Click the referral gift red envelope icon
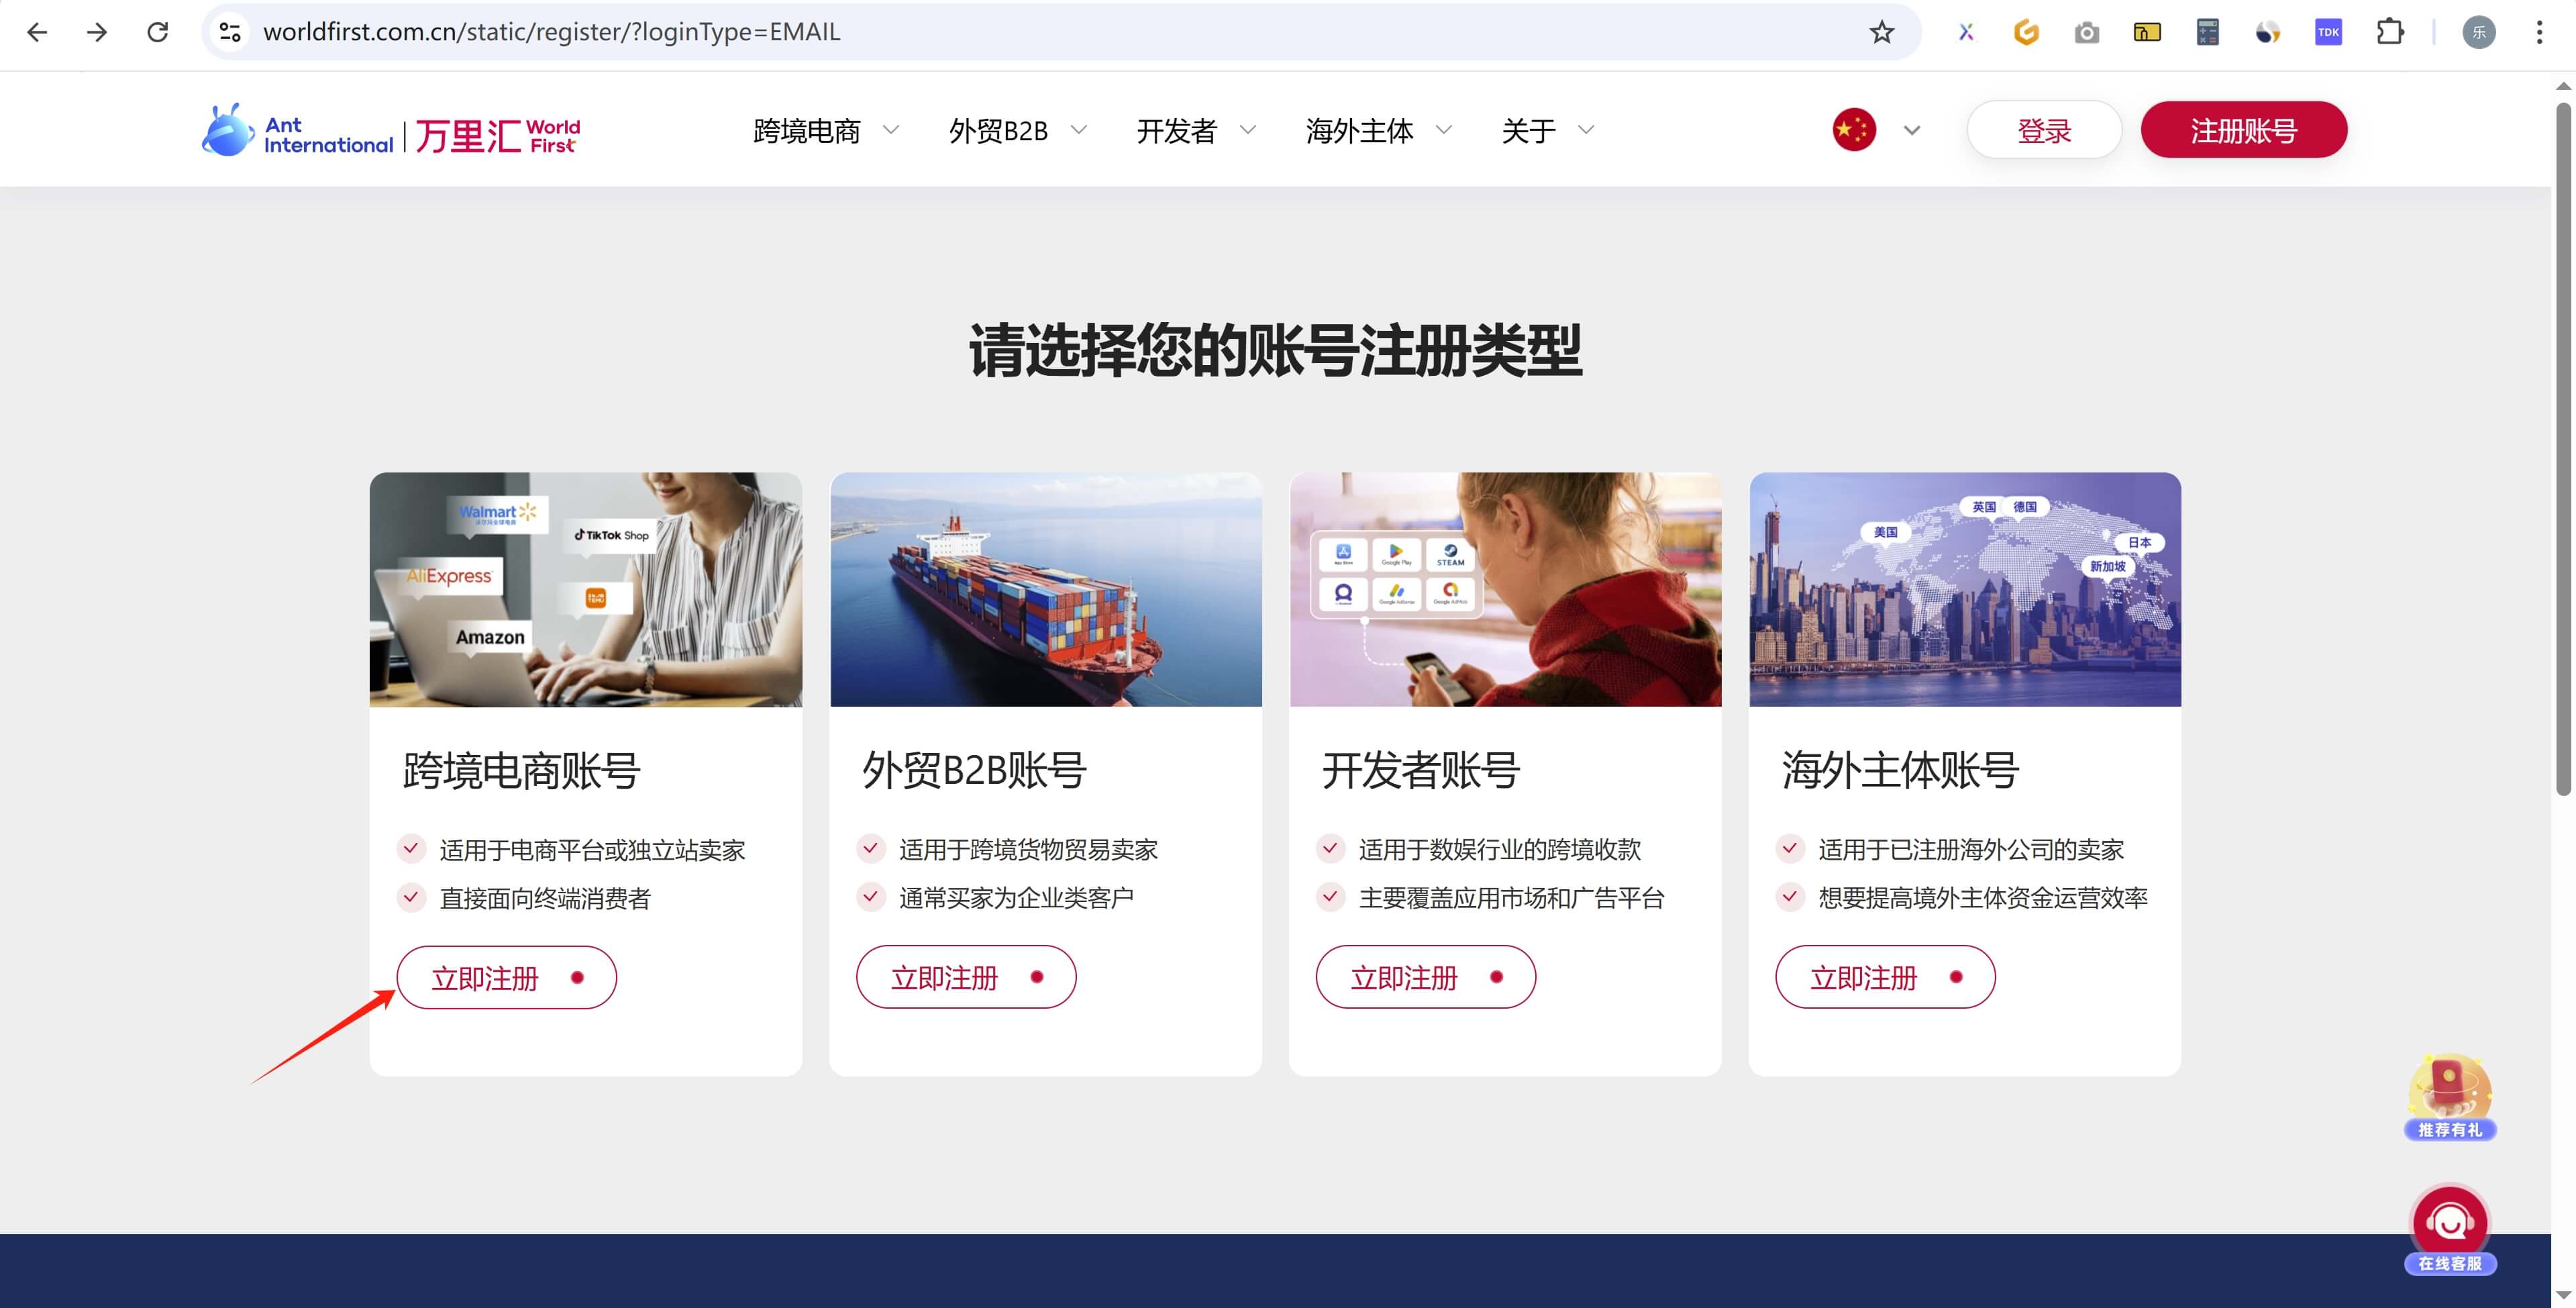This screenshot has width=2576, height=1308. point(2449,1097)
